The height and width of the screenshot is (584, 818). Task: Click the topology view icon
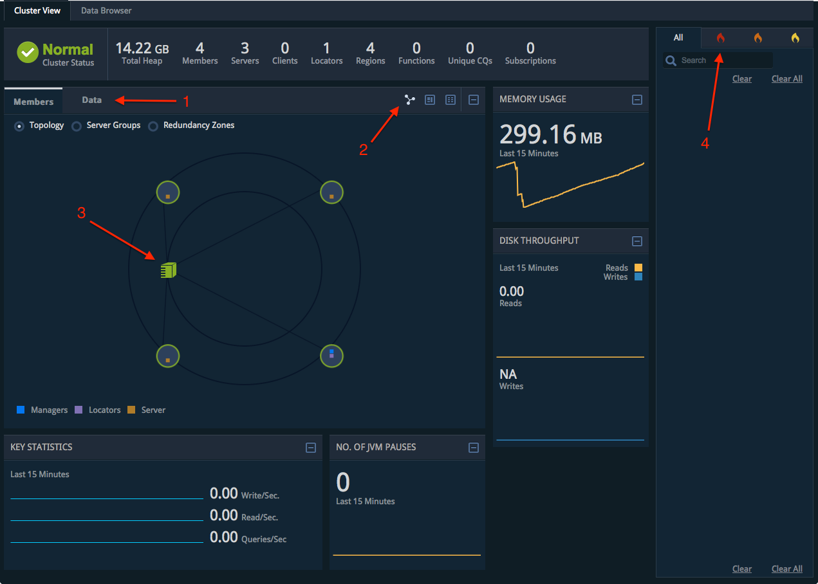tap(410, 100)
